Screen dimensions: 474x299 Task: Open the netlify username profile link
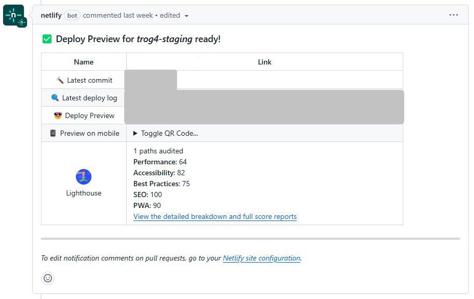(51, 15)
